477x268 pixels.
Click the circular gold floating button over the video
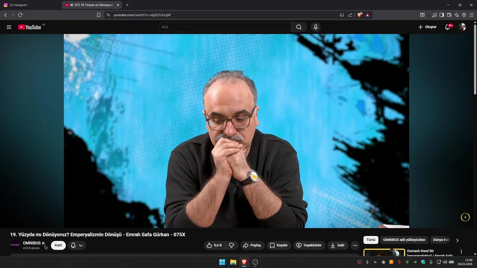point(465,217)
